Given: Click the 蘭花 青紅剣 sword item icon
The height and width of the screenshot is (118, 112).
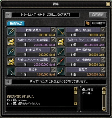Looking at the screenshot, I should click(x=61, y=32).
